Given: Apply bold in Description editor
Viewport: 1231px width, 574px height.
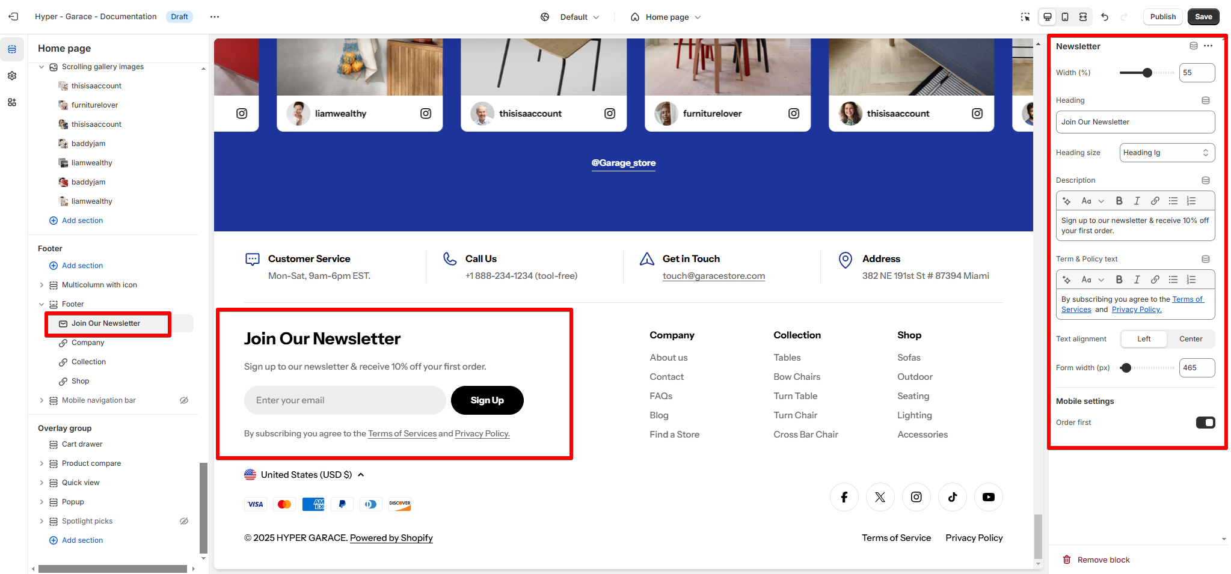Looking at the screenshot, I should coord(1119,201).
